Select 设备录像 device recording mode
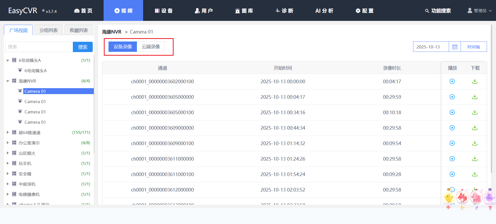Viewport: 496px width, 224px height. pyautogui.click(x=123, y=47)
